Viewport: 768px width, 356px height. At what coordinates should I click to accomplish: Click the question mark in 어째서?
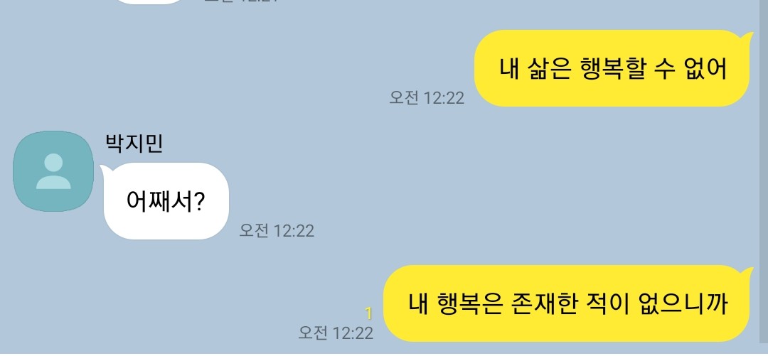click(x=199, y=201)
